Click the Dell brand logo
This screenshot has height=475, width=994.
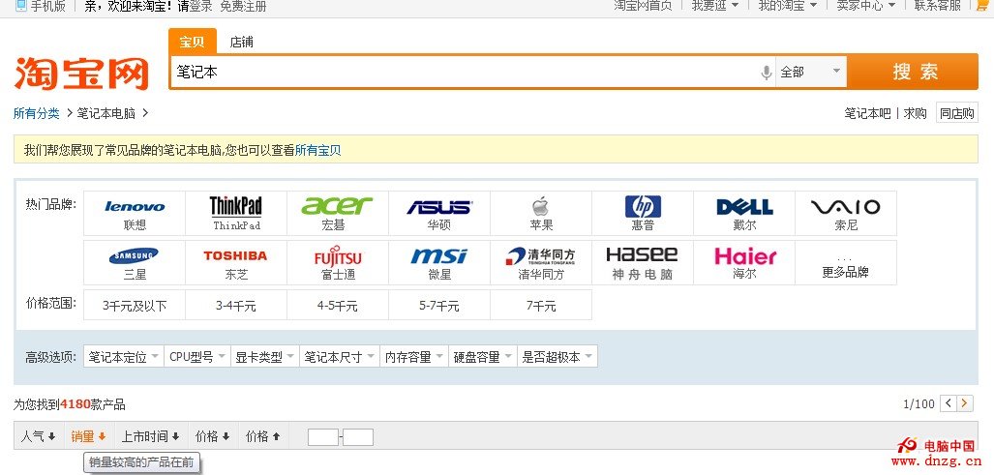(743, 207)
